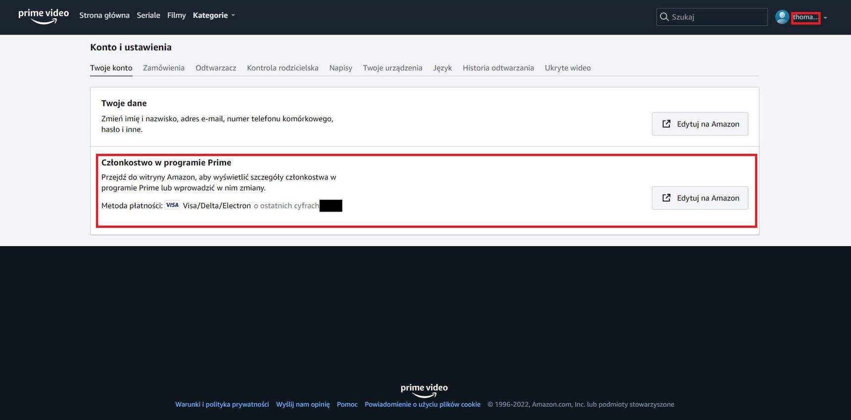Switch to the Ukryte wideo tab
Image resolution: width=851 pixels, height=420 pixels.
(x=568, y=68)
